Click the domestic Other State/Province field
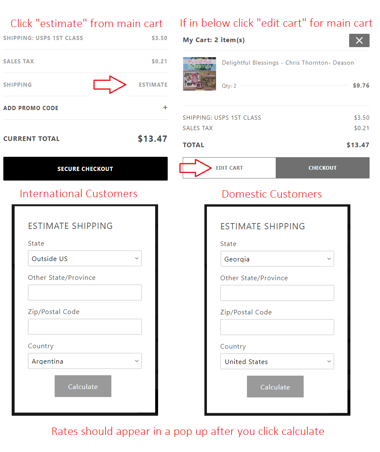380x452 pixels. (277, 293)
